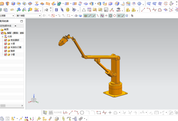
Task: Open dropdown arrow beside rectangle selection icon
Action: [x=72, y=16]
